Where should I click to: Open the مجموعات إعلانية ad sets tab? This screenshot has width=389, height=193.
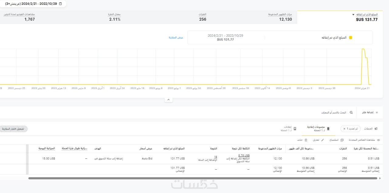[318, 129]
